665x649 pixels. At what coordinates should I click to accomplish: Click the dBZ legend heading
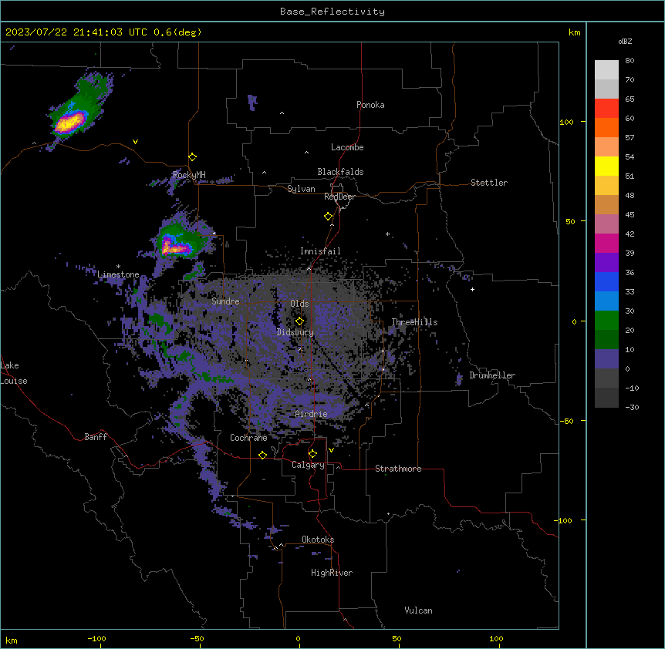625,41
